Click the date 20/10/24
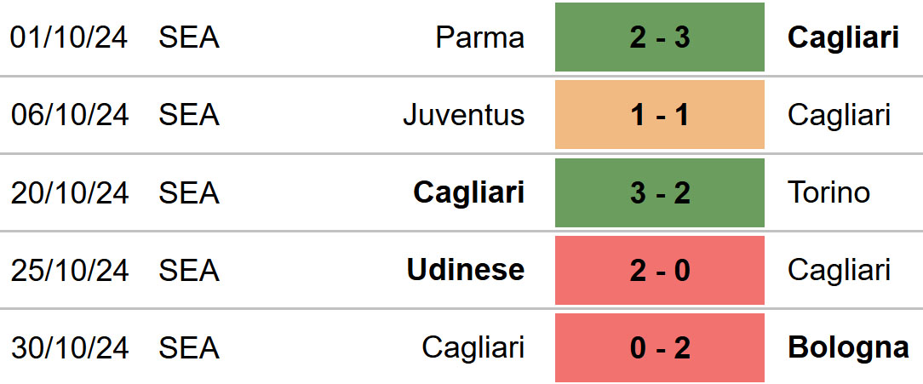The height and width of the screenshot is (384, 923). click(69, 192)
